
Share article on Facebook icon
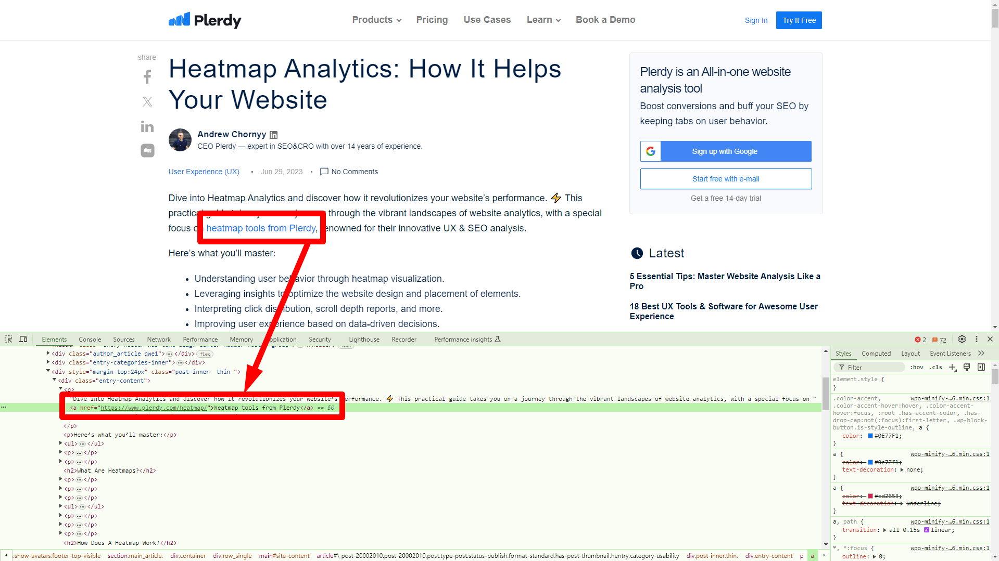[x=147, y=77]
